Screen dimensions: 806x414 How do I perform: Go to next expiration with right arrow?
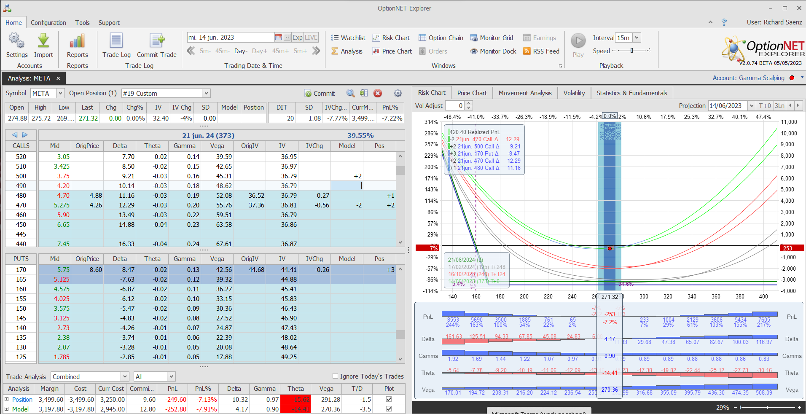point(25,135)
